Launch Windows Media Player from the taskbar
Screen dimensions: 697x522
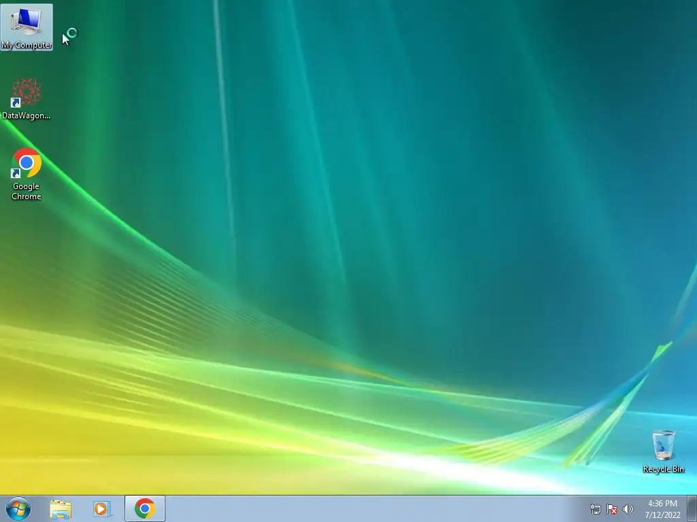click(x=102, y=509)
